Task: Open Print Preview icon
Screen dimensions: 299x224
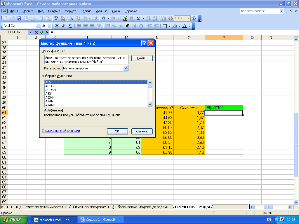Action: [48, 18]
